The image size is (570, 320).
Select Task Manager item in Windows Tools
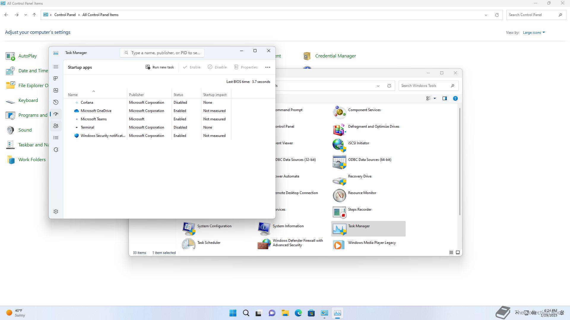(368, 228)
